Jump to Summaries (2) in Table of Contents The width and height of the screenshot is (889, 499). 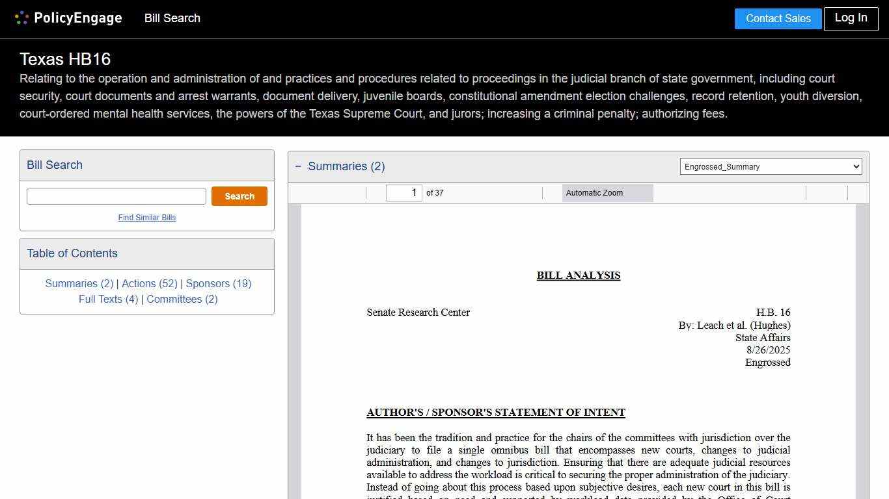79,284
